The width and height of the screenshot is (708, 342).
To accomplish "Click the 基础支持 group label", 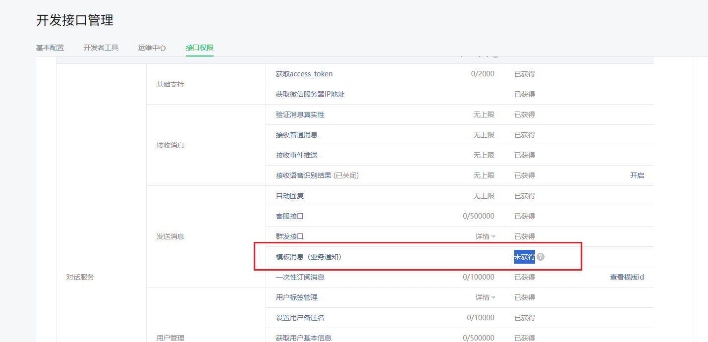I will pos(170,84).
